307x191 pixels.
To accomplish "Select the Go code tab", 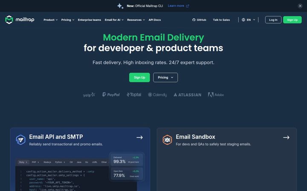I will [87, 162].
